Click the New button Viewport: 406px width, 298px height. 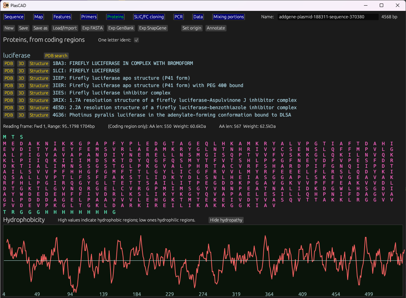click(x=9, y=28)
